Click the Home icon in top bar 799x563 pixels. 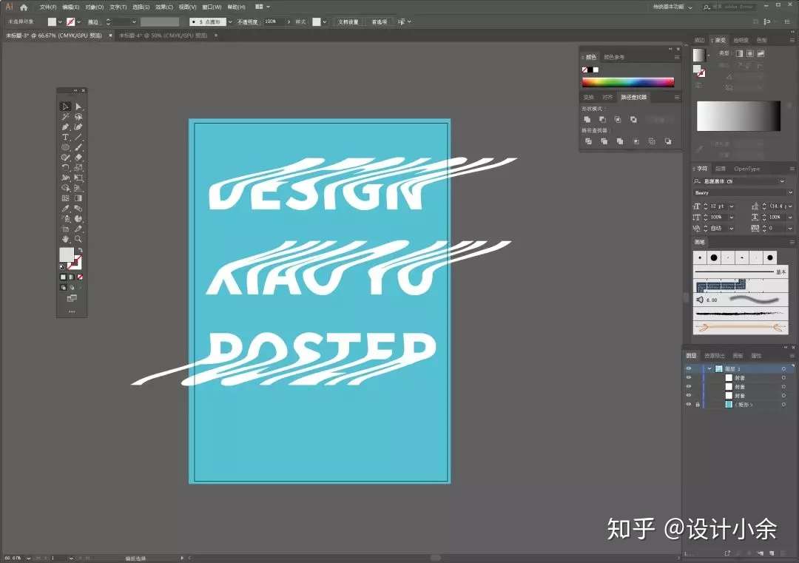coord(24,7)
